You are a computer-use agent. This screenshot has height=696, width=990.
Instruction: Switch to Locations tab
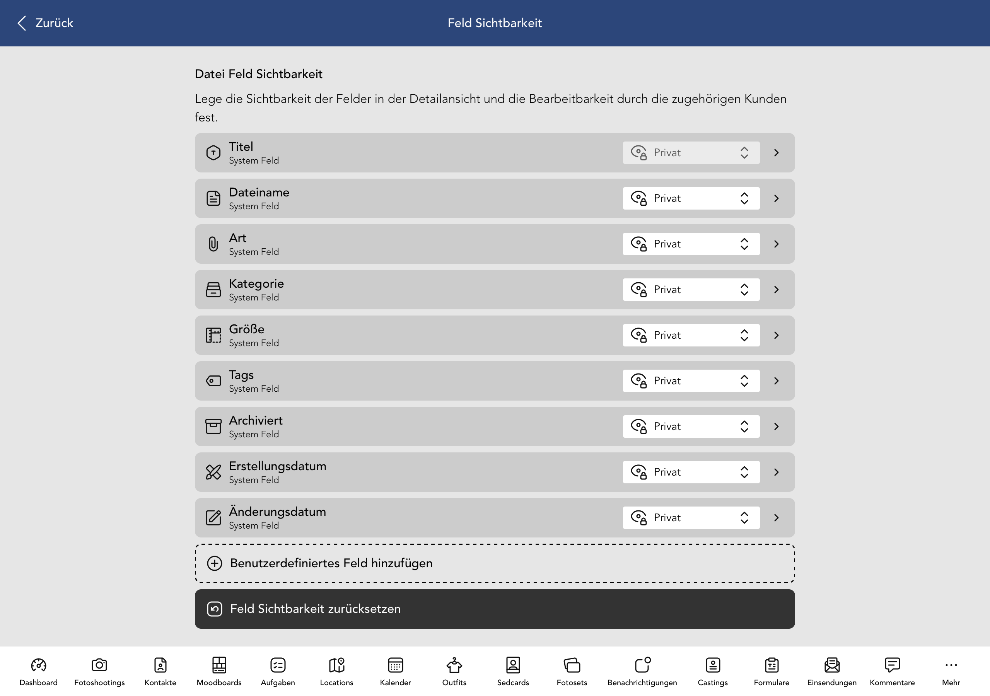click(x=337, y=671)
